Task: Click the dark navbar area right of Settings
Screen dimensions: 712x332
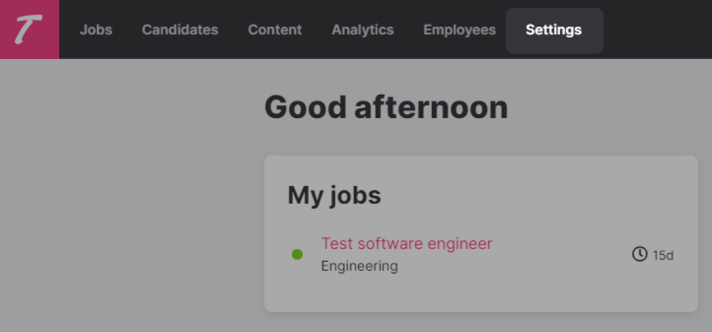Action: click(x=656, y=30)
